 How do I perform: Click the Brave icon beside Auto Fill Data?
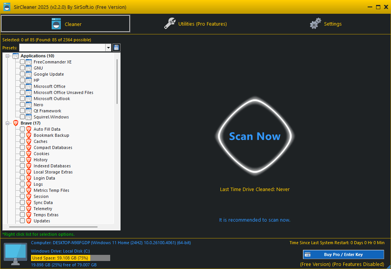click(x=29, y=129)
